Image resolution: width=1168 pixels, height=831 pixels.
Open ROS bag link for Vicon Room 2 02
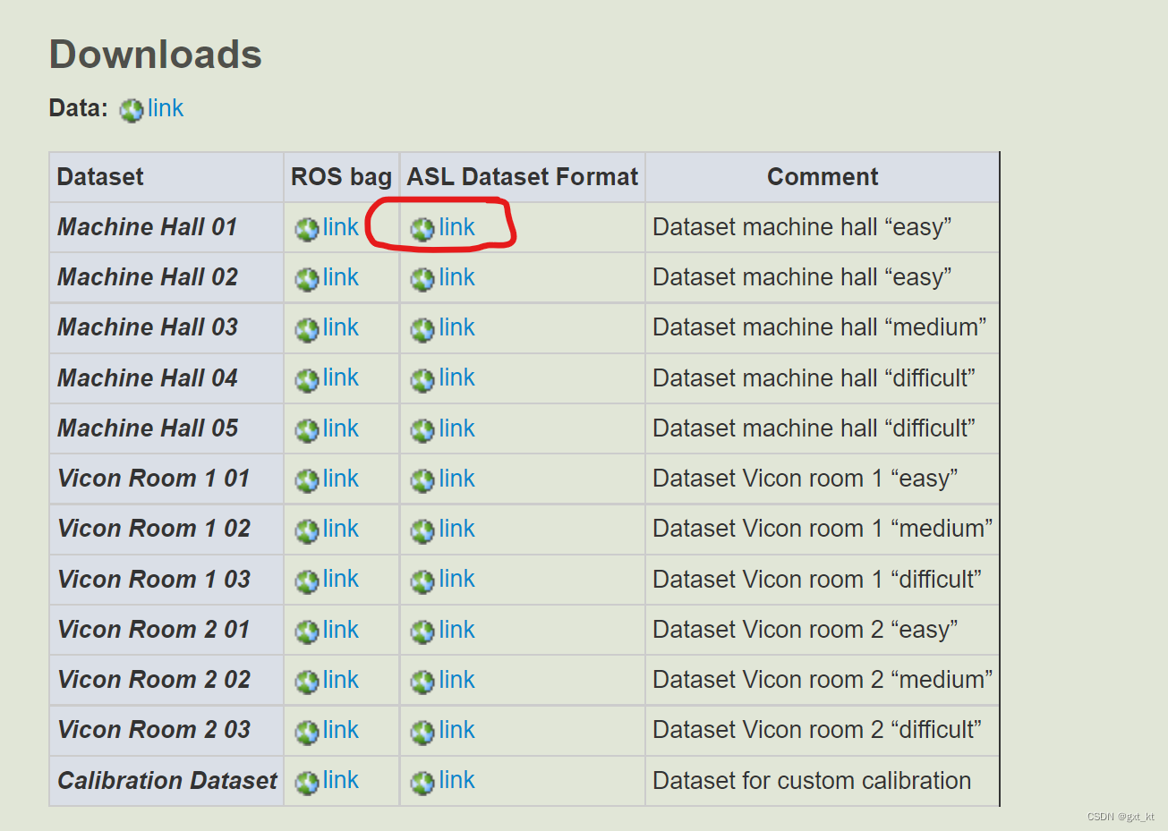click(x=341, y=680)
